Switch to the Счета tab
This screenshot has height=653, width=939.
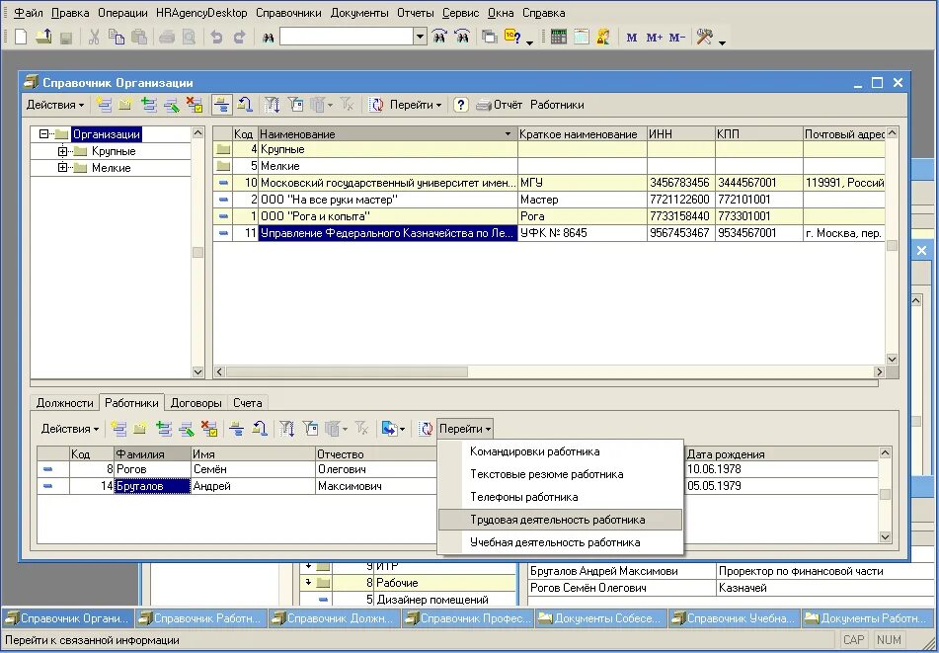[247, 403]
